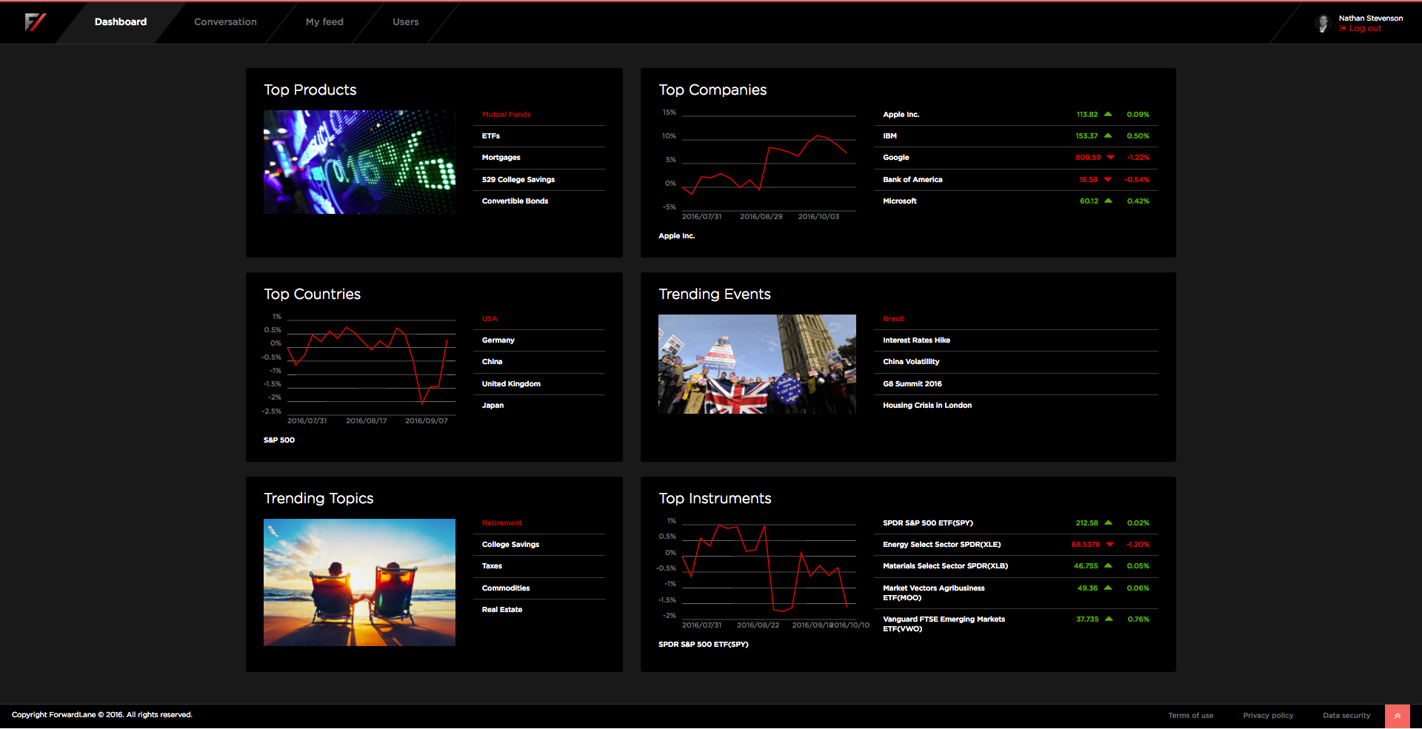1422x729 pixels.
Task: Select Japan in Top Countries
Action: point(539,406)
